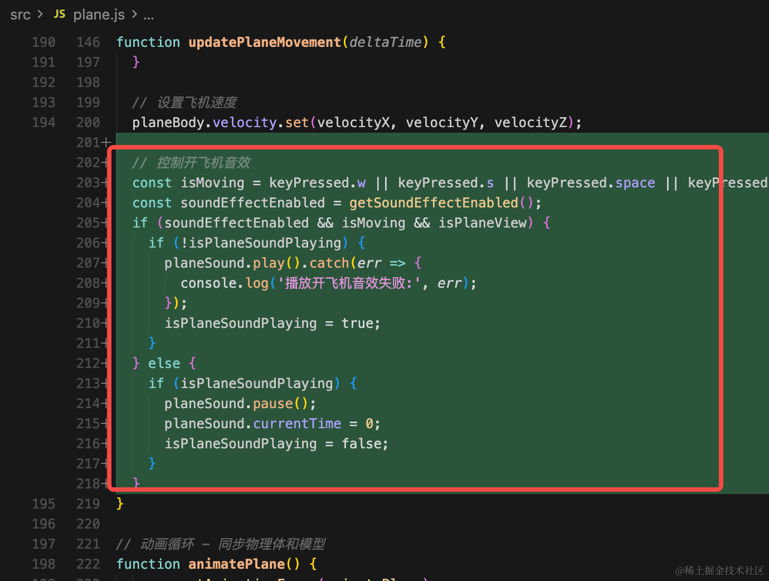Click added line number 212 in gutter
This screenshot has height=581, width=769.
click(x=88, y=364)
